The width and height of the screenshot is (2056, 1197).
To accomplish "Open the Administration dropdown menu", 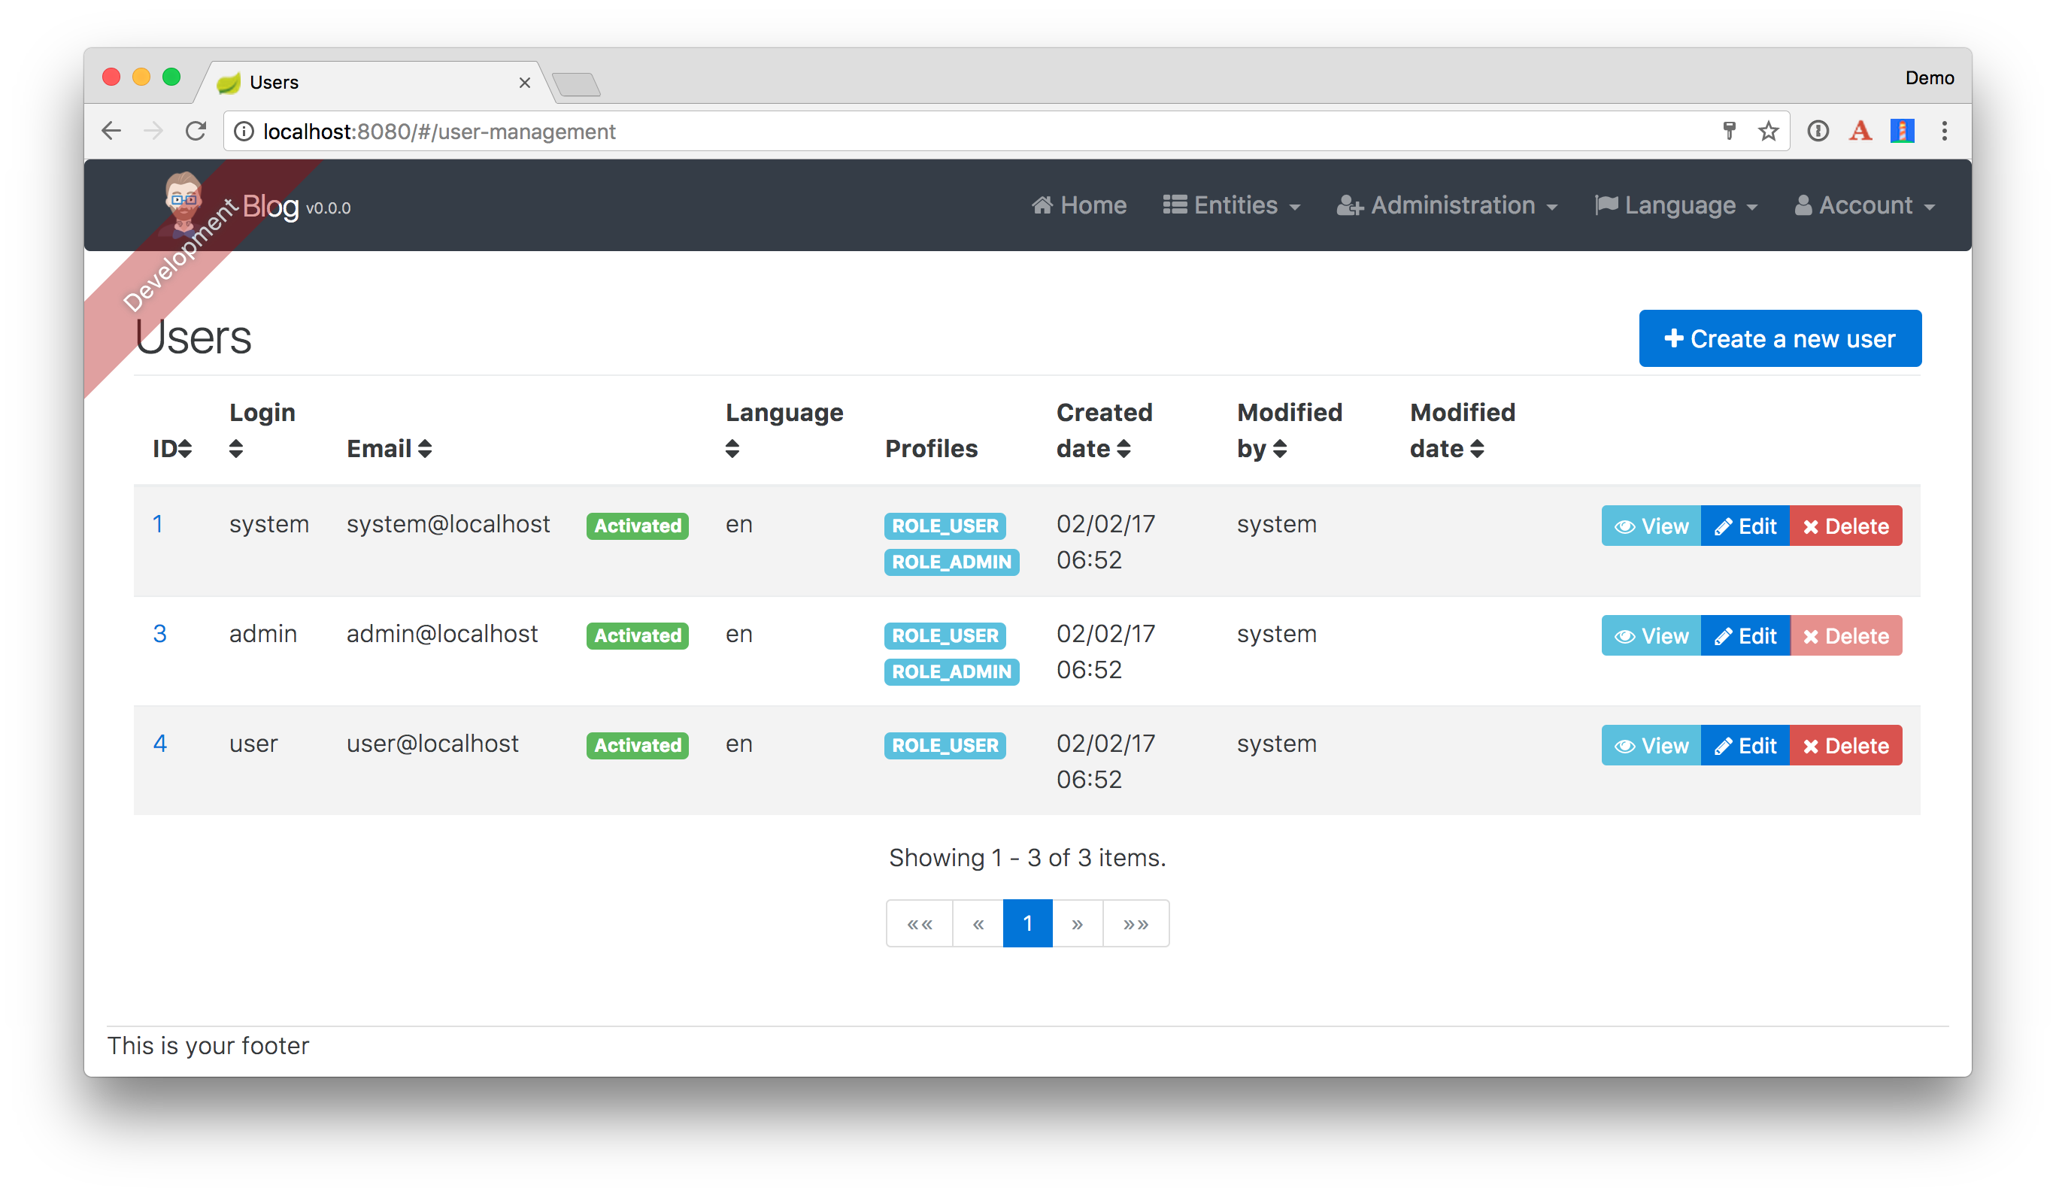I will pos(1447,205).
